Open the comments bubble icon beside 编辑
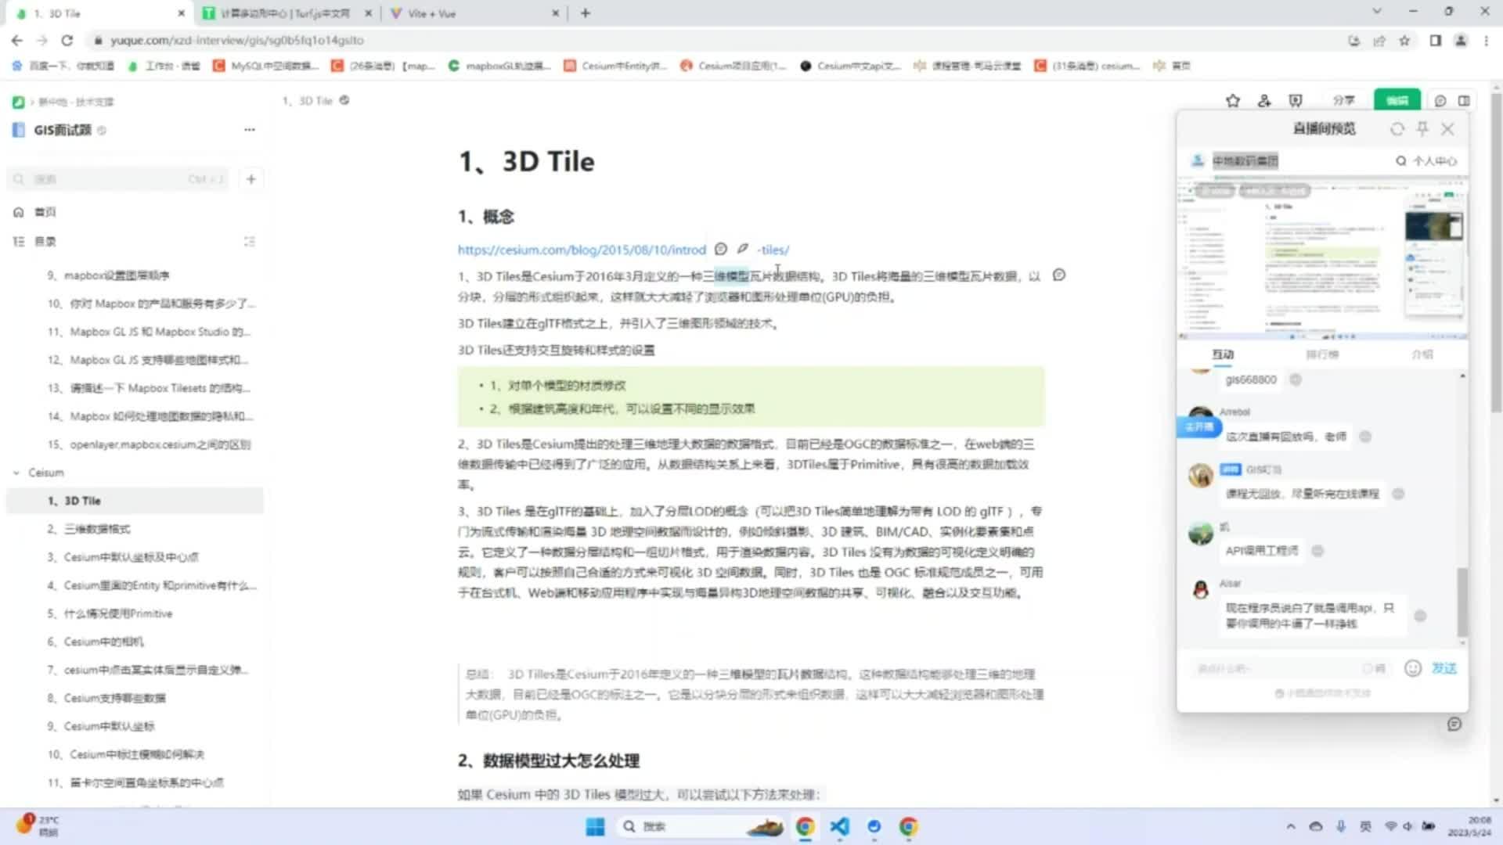Screen dimensions: 1503x845 click(1441, 100)
